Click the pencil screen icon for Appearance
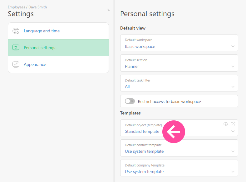Image resolution: width=246 pixels, height=182 pixels. pyautogui.click(x=16, y=65)
